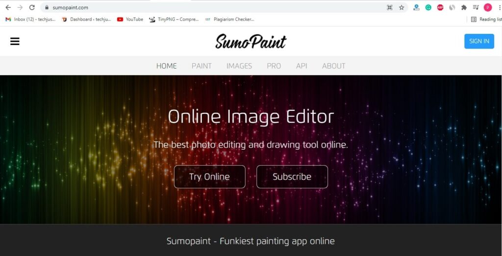Viewport: 502px width, 256px height.
Task: Open the pink profile avatar
Action: (x=488, y=7)
